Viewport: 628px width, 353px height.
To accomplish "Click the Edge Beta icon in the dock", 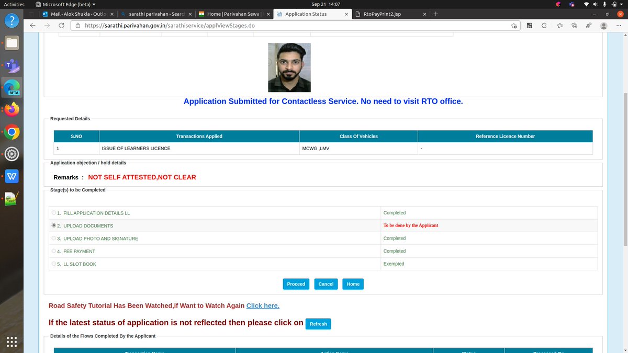I will click(x=12, y=87).
